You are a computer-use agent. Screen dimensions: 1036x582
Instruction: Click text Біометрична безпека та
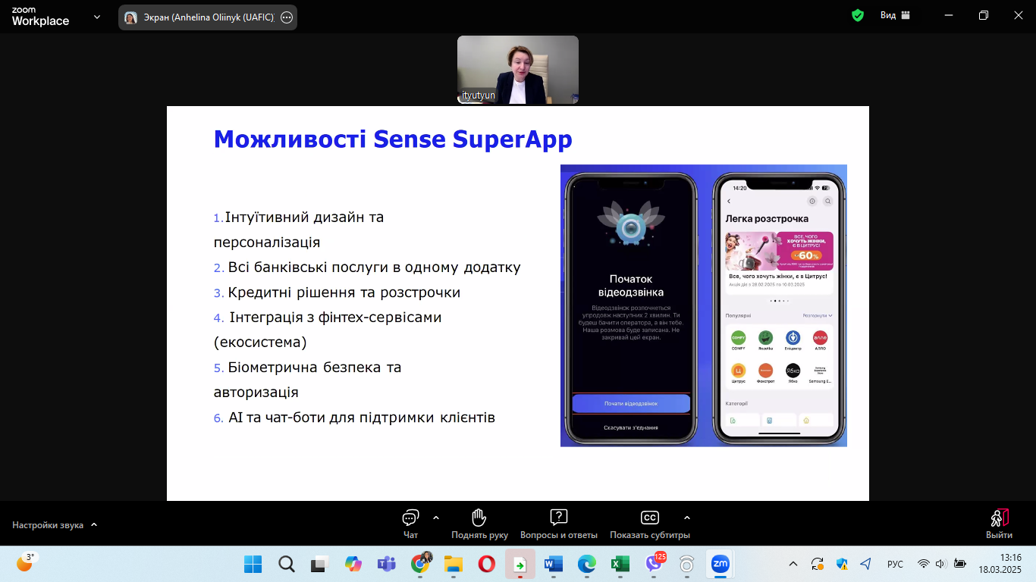315,368
